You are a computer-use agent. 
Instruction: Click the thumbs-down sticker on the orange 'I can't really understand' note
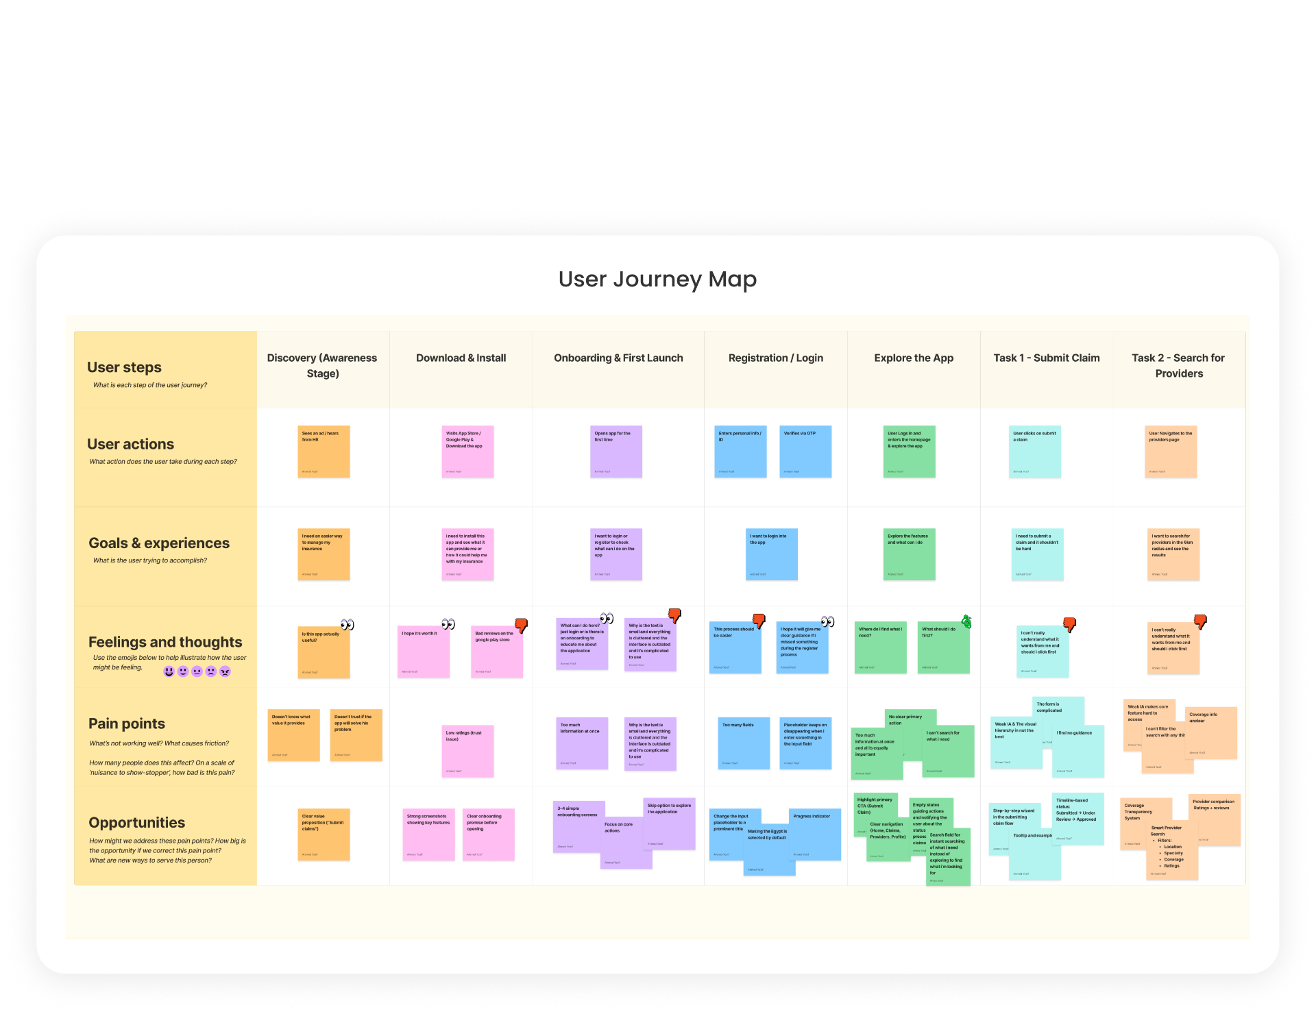click(x=1200, y=621)
